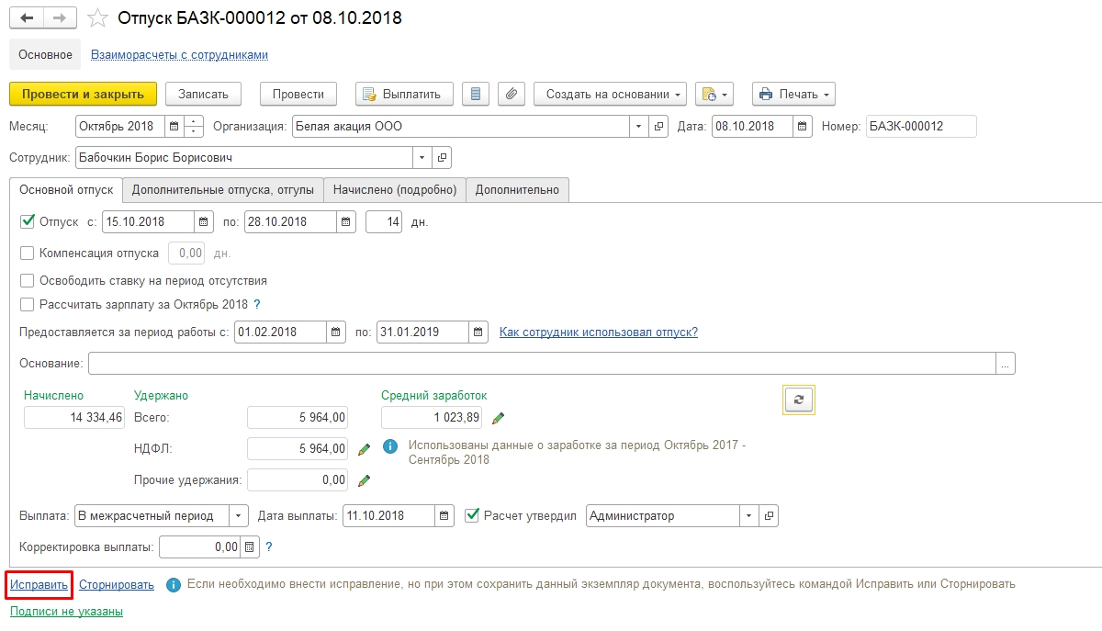Screen dimensions: 1102x631
Task: Expand the Создать на основании dropdown
Action: click(x=611, y=94)
